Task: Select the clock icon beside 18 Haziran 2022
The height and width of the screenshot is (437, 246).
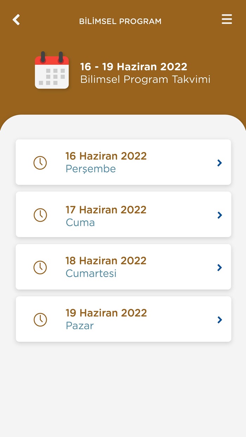Action: click(40, 267)
